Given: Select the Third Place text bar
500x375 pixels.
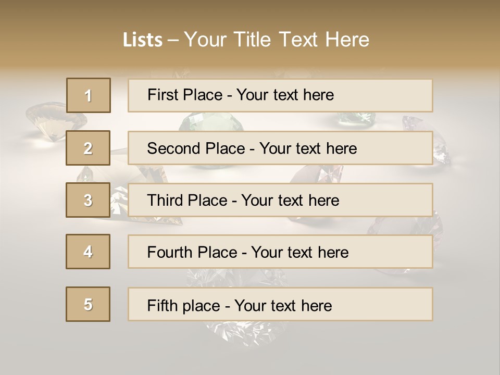Looking at the screenshot, I should [280, 200].
